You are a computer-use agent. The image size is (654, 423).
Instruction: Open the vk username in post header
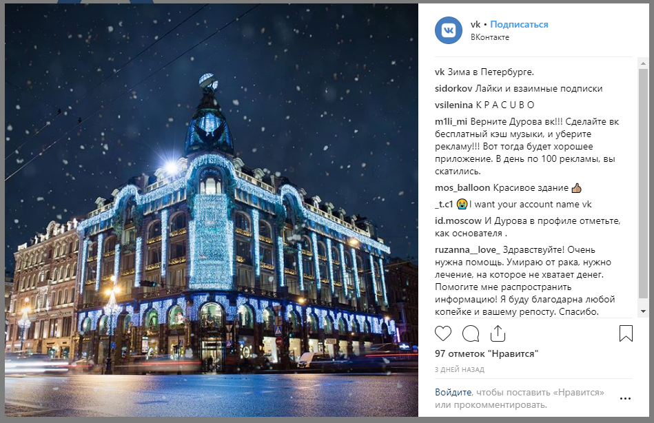coord(476,24)
